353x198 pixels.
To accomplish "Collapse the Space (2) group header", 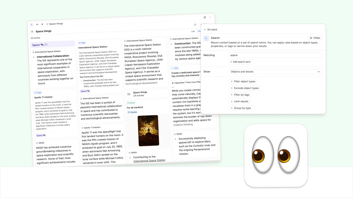I will click(53, 44).
